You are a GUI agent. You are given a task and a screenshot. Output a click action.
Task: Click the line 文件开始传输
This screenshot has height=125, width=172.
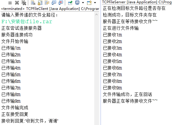pyautogui.click(x=15, y=41)
